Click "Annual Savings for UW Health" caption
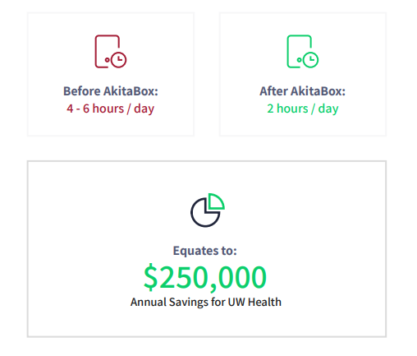The image size is (417, 356). tap(206, 302)
